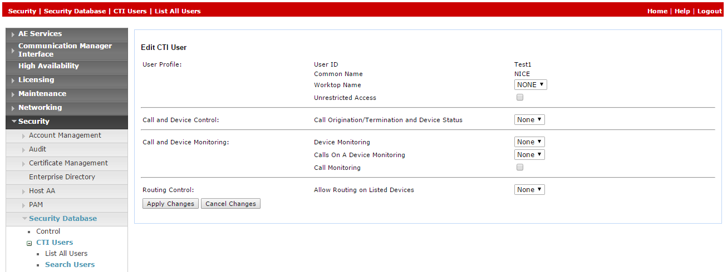Expand the Licensing menu
This screenshot has width=727, height=272.
66,80
